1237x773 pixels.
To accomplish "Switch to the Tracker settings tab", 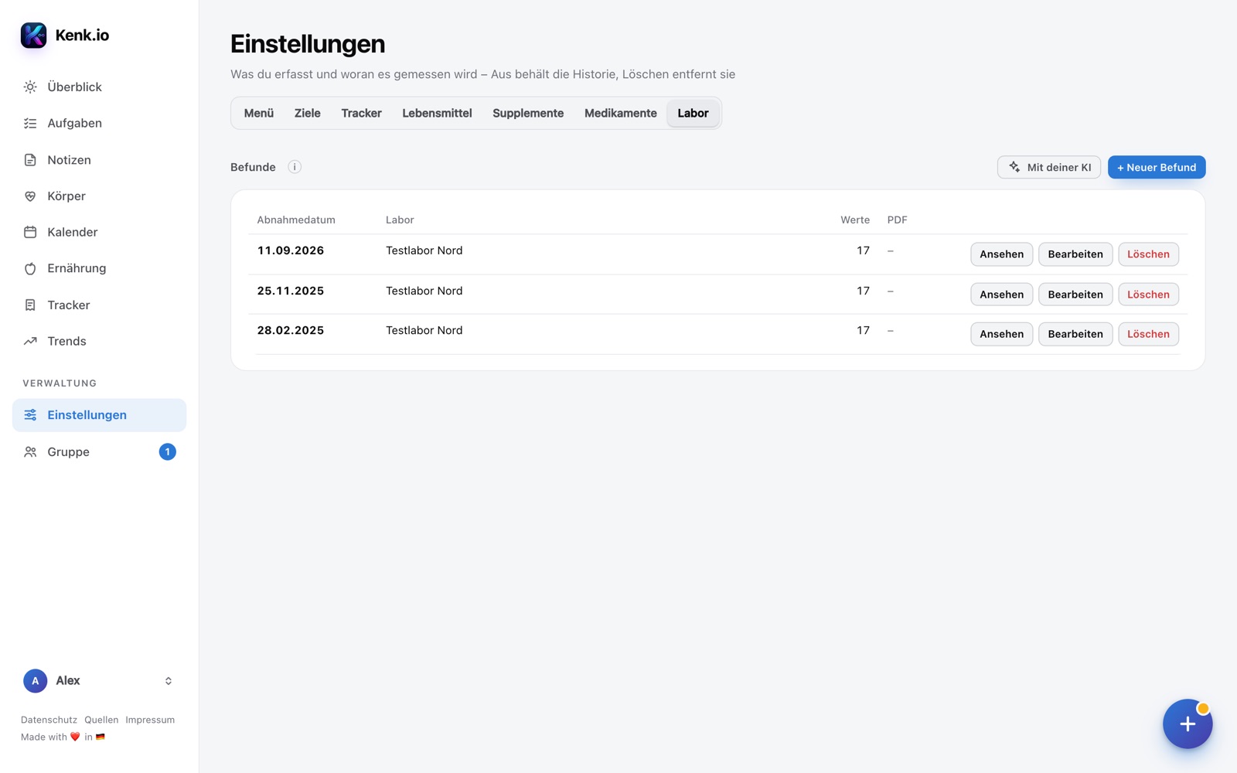I will (x=361, y=113).
